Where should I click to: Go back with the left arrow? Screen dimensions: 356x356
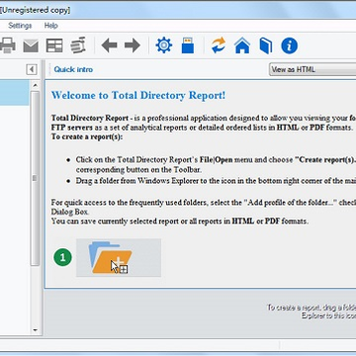(x=109, y=45)
